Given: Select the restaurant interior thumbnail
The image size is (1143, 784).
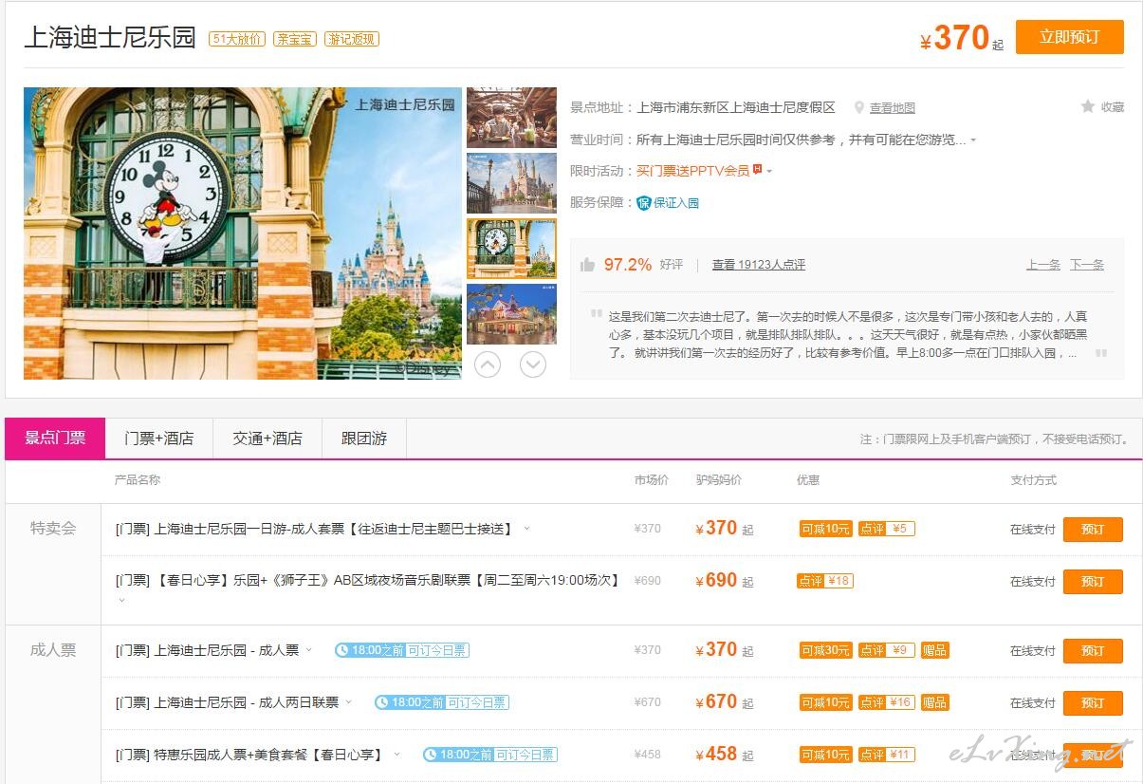Looking at the screenshot, I should (x=511, y=118).
